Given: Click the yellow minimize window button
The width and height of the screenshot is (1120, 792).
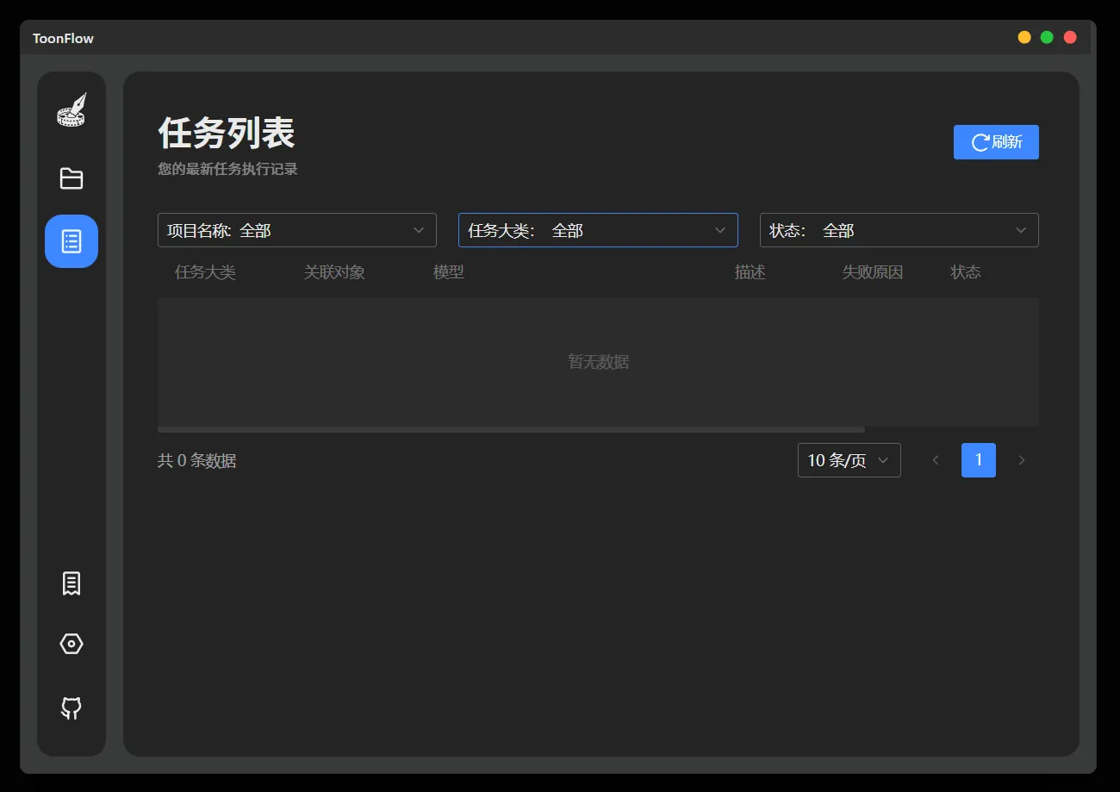Looking at the screenshot, I should [x=1024, y=37].
